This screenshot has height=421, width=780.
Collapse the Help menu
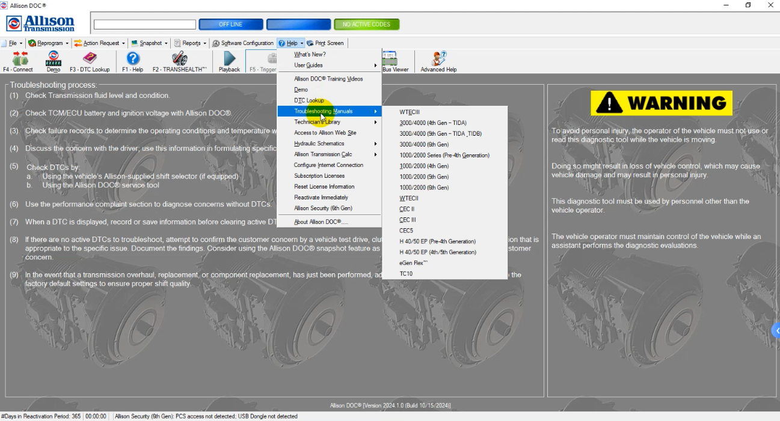(290, 43)
